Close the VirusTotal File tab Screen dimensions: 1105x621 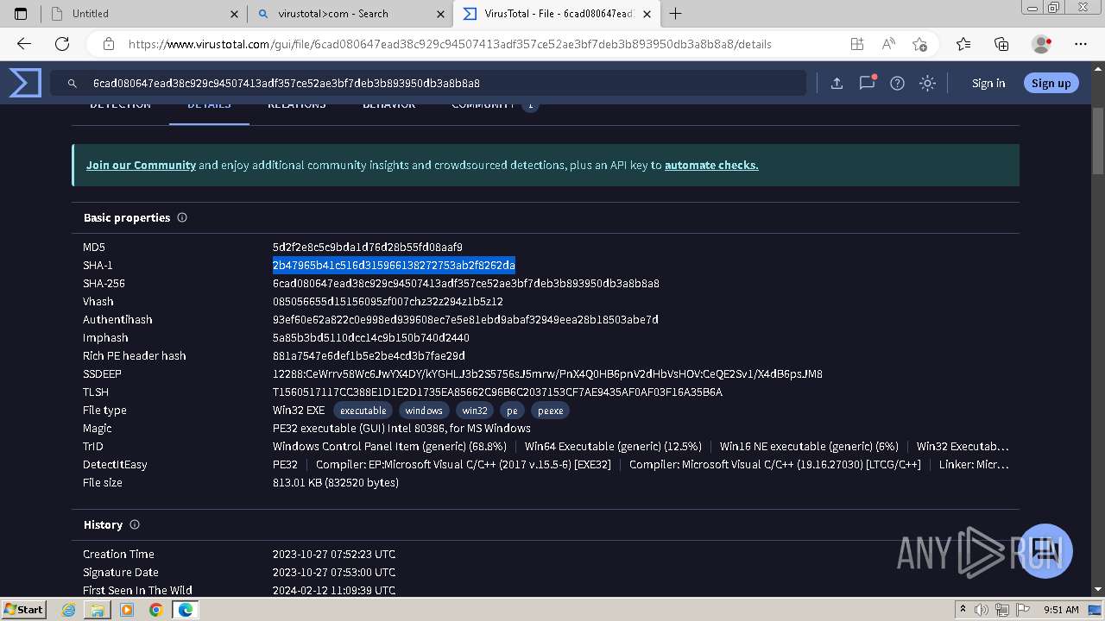647,14
